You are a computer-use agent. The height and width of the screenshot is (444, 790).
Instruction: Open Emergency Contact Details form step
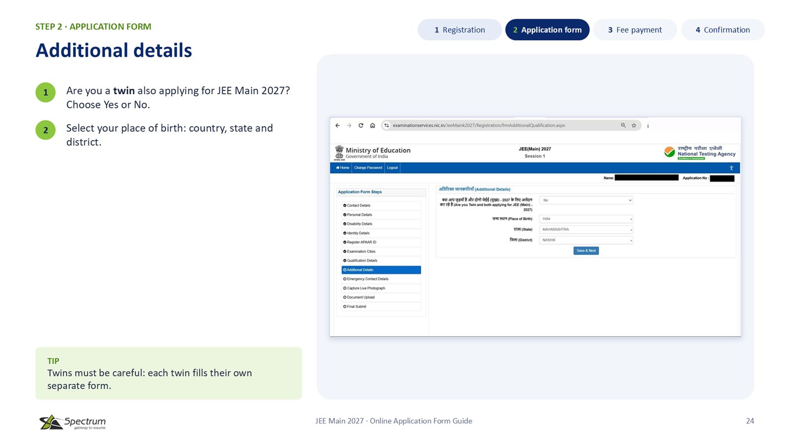point(381,279)
